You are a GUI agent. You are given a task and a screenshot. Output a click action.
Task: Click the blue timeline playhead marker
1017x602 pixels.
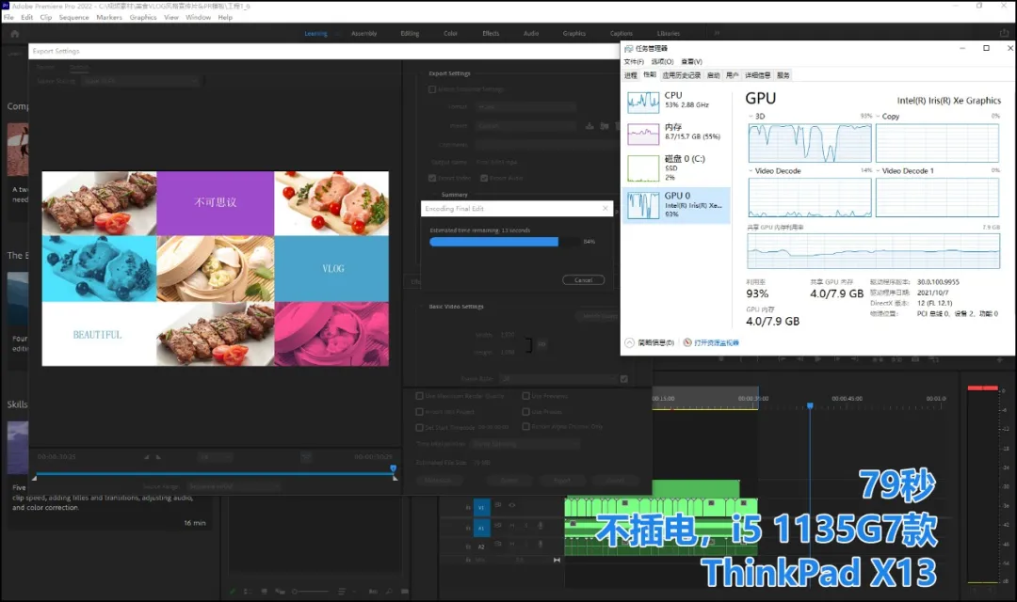point(810,405)
